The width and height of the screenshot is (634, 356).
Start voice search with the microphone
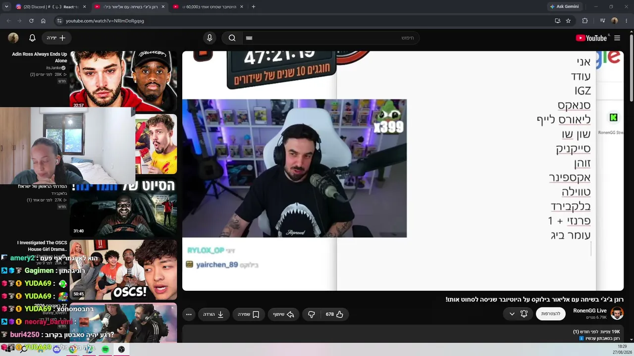[x=210, y=38]
